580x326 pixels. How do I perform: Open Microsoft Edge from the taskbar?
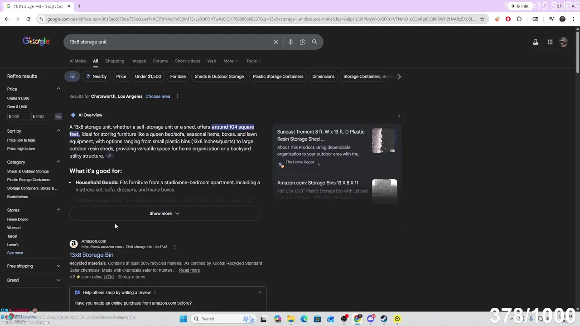pos(304,319)
